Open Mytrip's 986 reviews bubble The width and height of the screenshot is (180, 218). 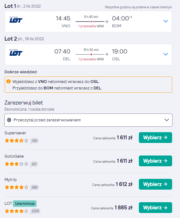coord(34,187)
